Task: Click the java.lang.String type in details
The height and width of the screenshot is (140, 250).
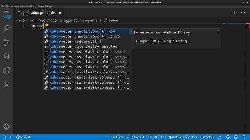Action: tap(169, 41)
